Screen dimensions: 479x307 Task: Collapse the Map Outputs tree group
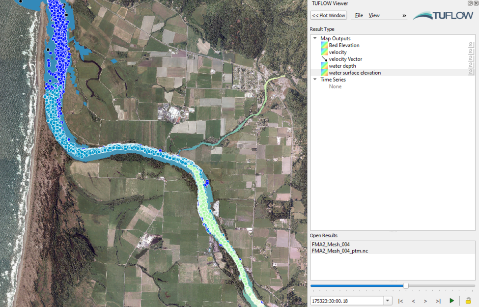pyautogui.click(x=315, y=38)
